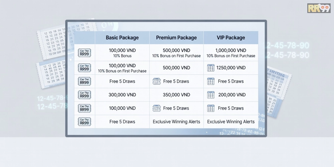Click Exclusive Winning Alerts in the VIP column

231,122
